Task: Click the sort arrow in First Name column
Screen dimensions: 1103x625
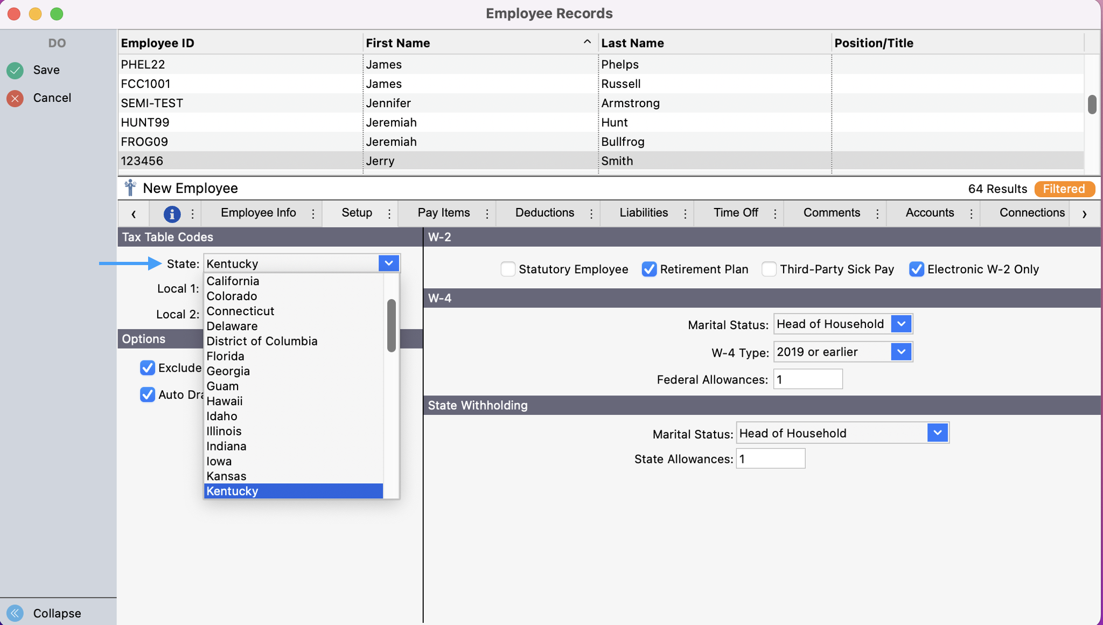Action: pyautogui.click(x=587, y=42)
